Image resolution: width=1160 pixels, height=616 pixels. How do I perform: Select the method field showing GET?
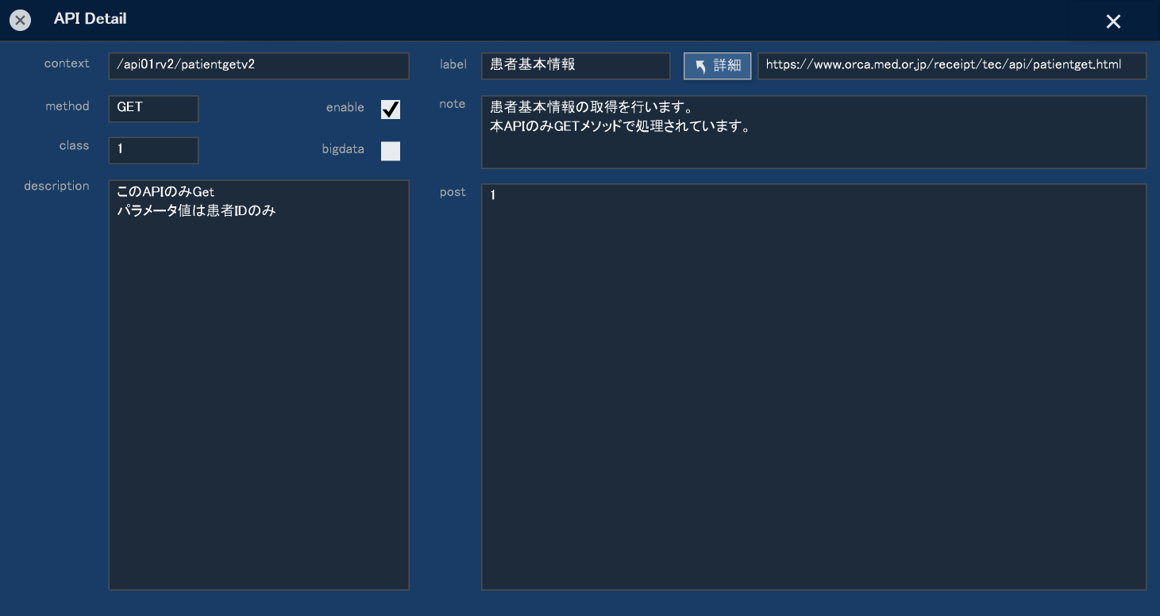153,109
